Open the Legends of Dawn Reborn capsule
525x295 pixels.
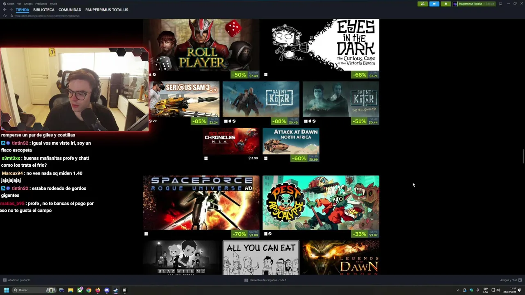[x=341, y=258]
